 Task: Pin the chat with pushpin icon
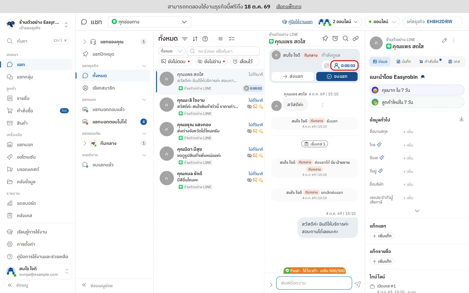coord(325,38)
